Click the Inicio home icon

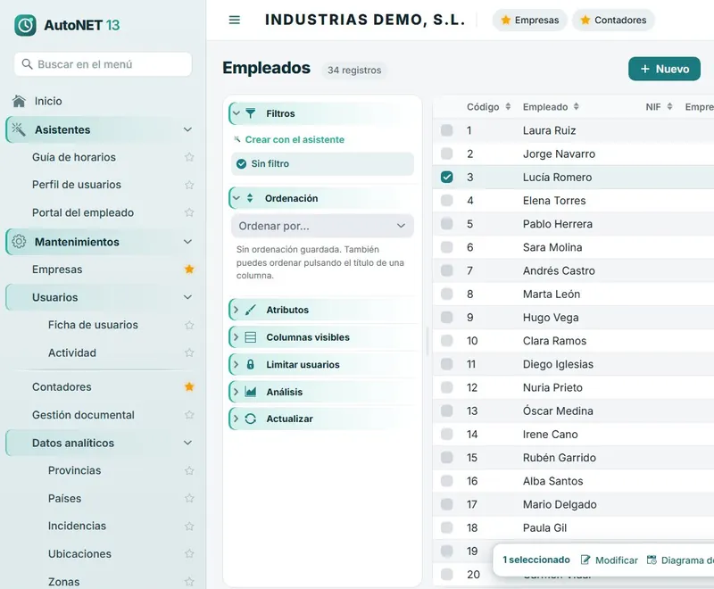[x=19, y=101]
